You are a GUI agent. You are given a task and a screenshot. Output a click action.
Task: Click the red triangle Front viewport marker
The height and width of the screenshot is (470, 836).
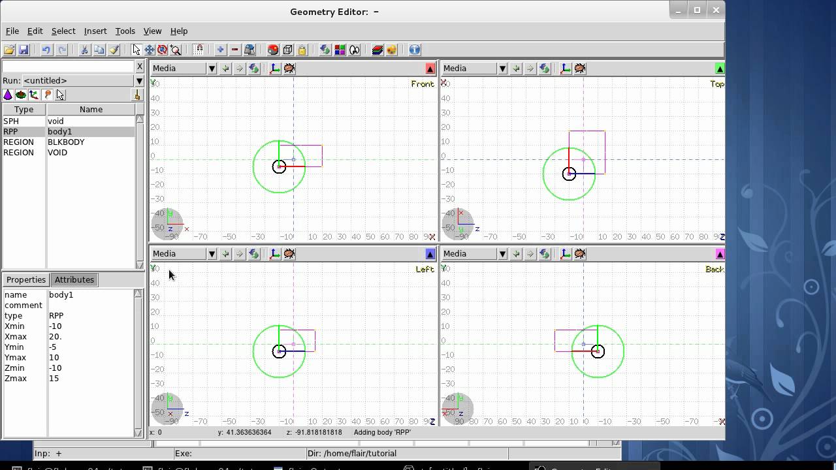[430, 68]
